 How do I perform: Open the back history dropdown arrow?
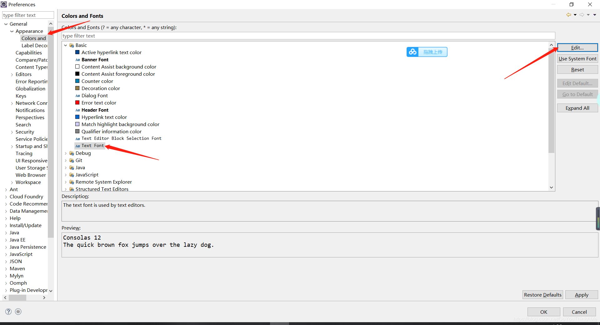(575, 15)
